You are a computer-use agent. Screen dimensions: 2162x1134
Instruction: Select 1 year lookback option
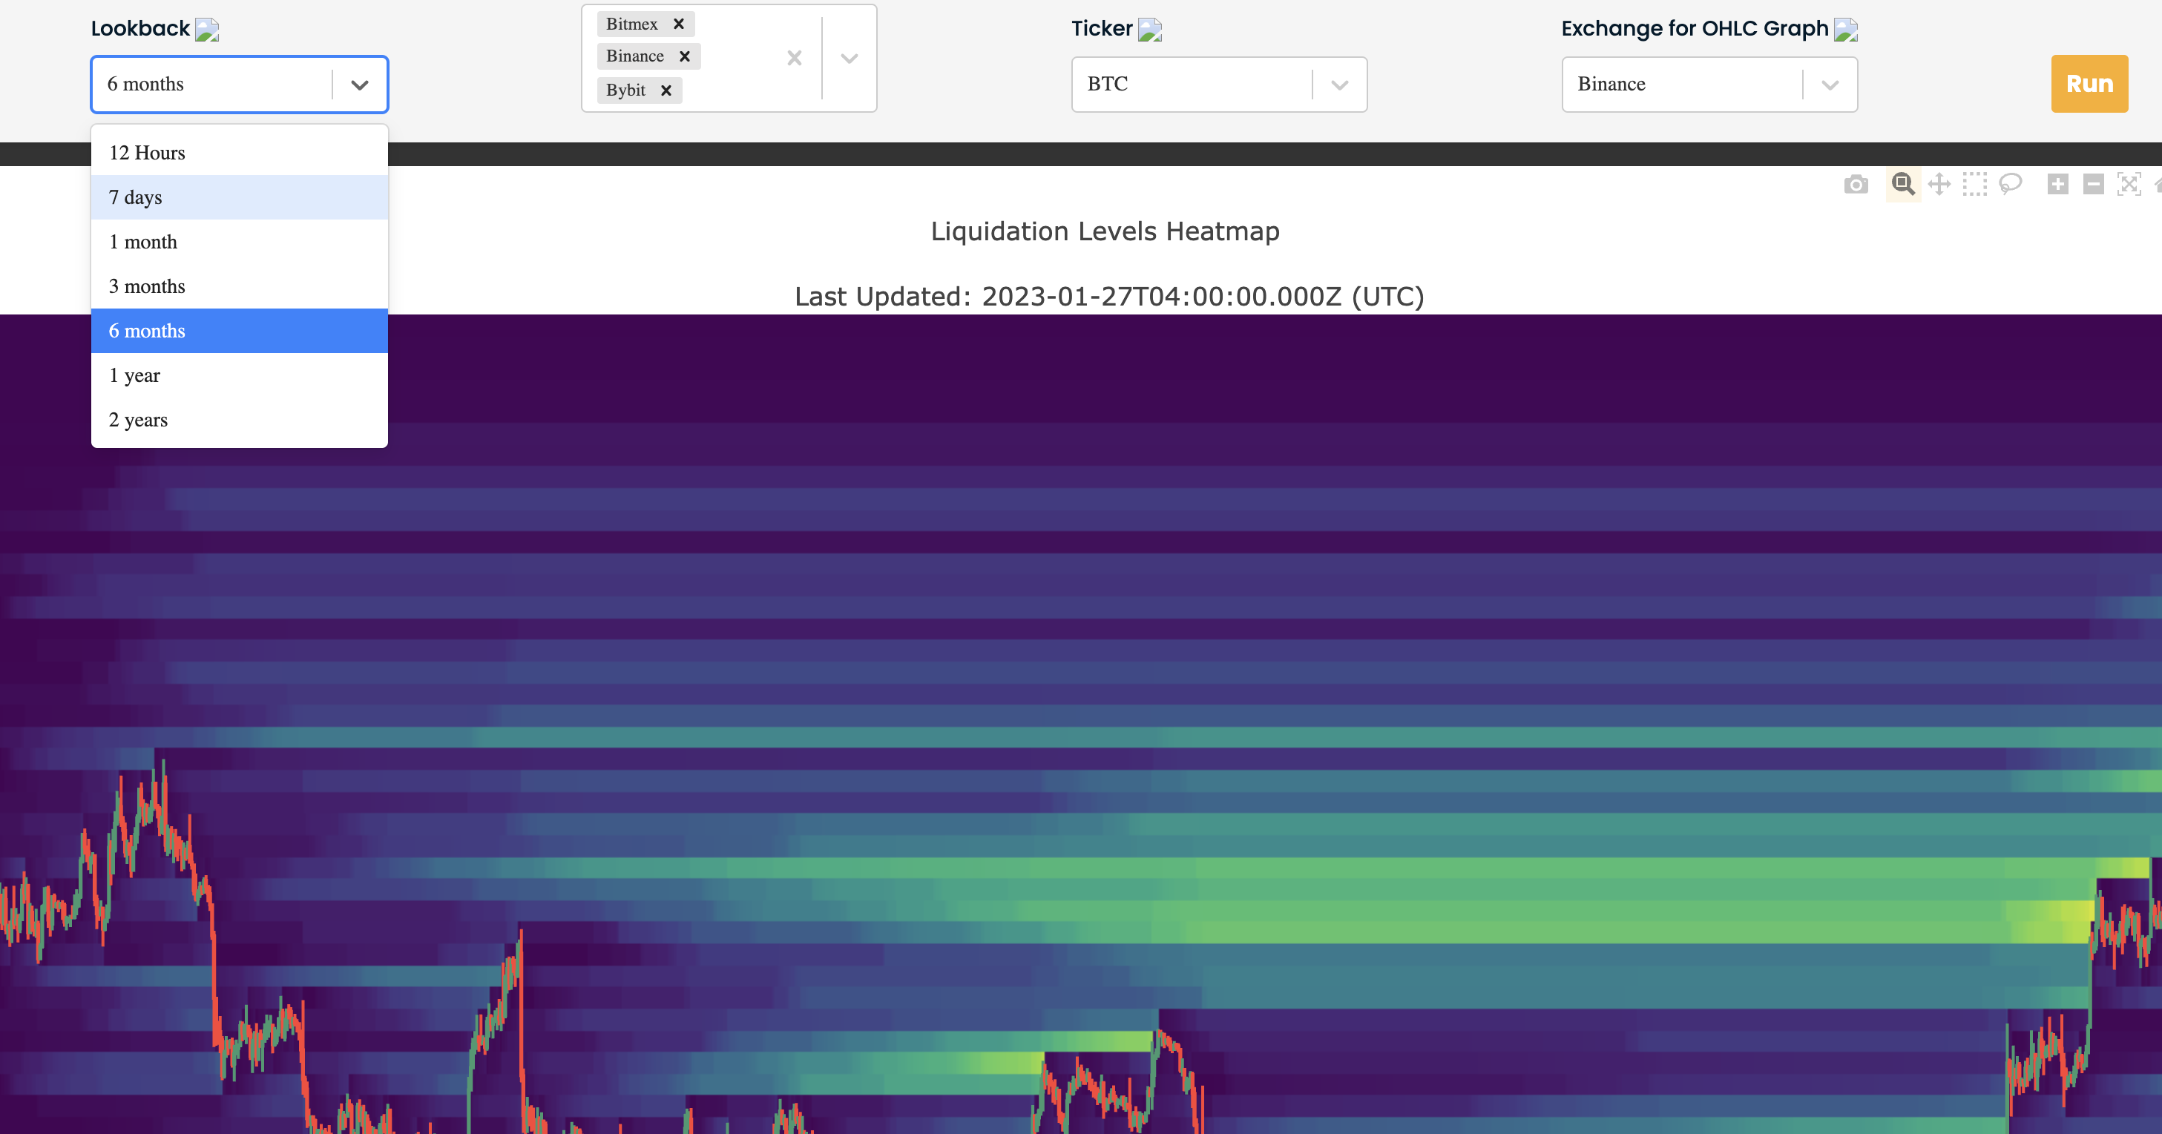[x=239, y=375]
